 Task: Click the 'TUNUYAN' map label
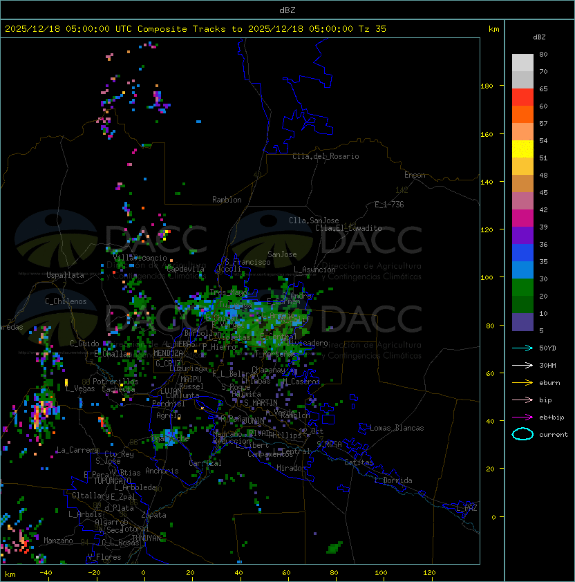(147, 538)
